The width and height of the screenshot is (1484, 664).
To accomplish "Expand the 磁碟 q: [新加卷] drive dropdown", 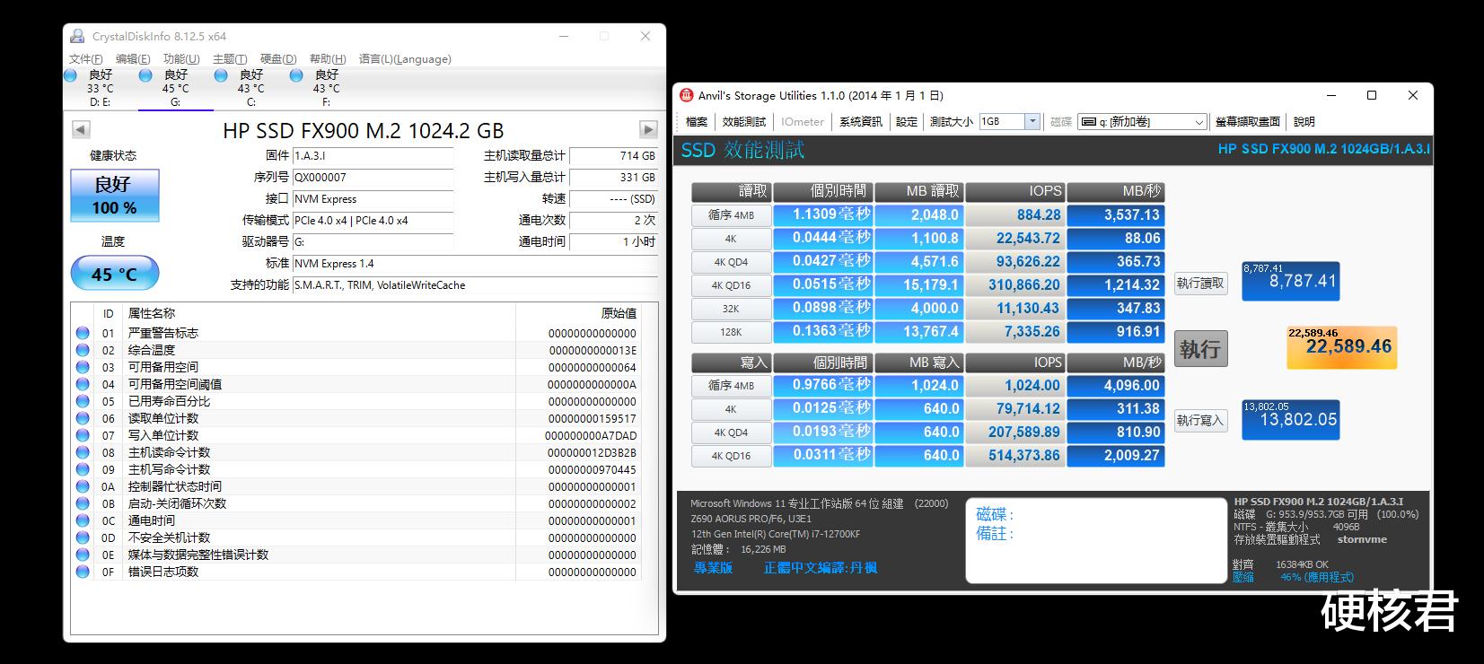I will pos(1199,122).
